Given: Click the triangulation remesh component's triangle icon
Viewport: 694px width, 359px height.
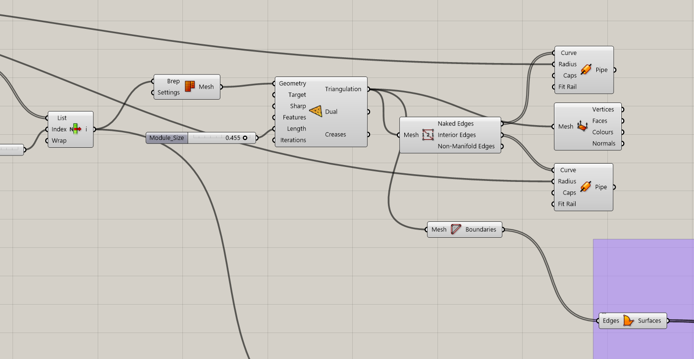Looking at the screenshot, I should pyautogui.click(x=316, y=112).
